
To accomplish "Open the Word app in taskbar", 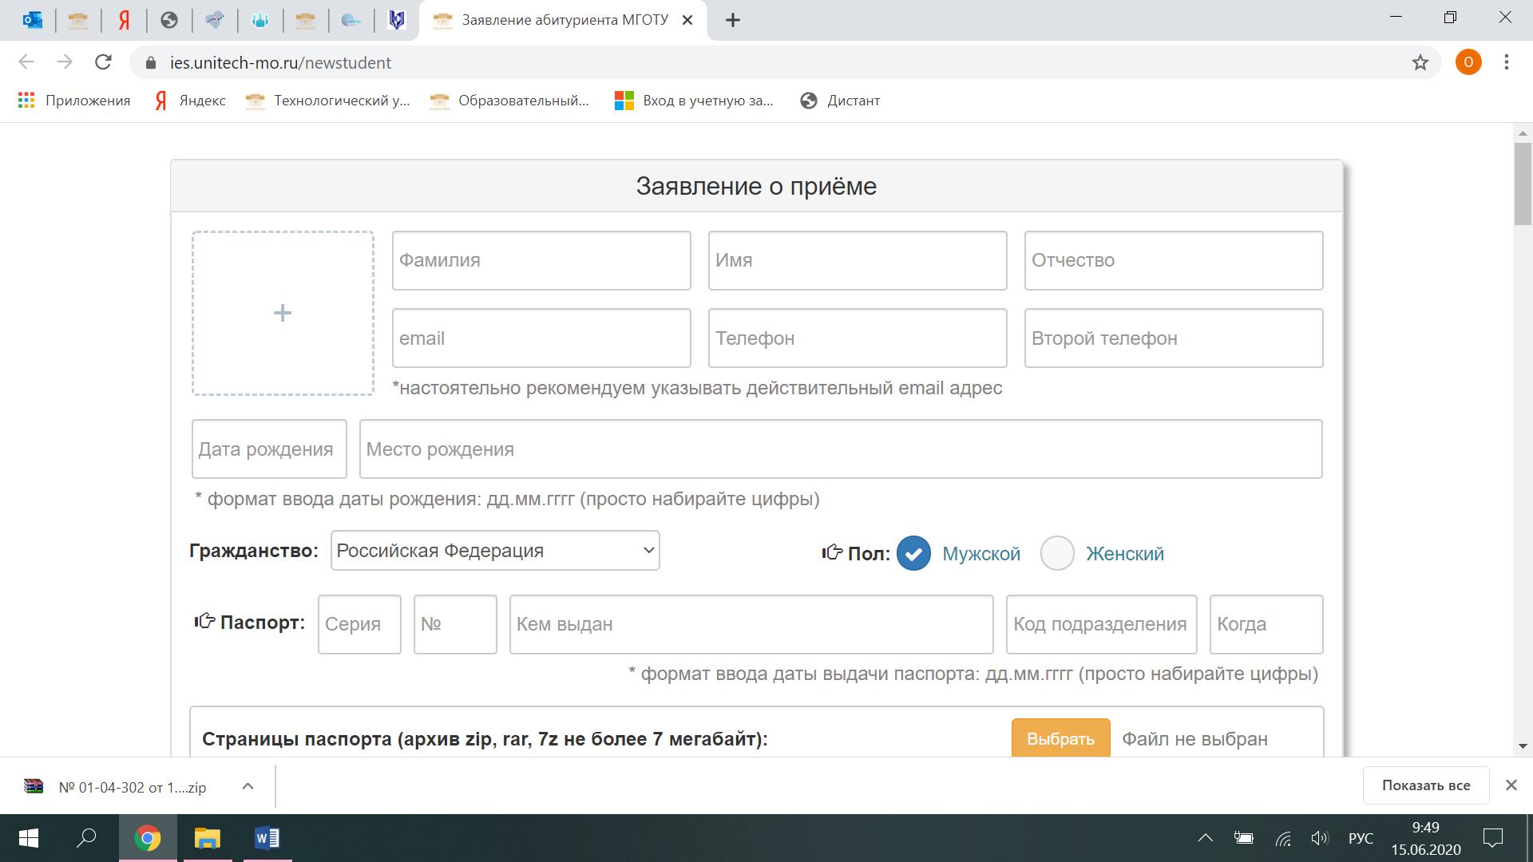I will 267,838.
